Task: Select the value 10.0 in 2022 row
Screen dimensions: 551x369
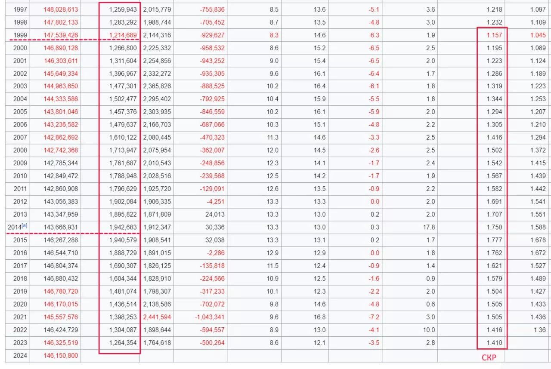Action: [429, 330]
